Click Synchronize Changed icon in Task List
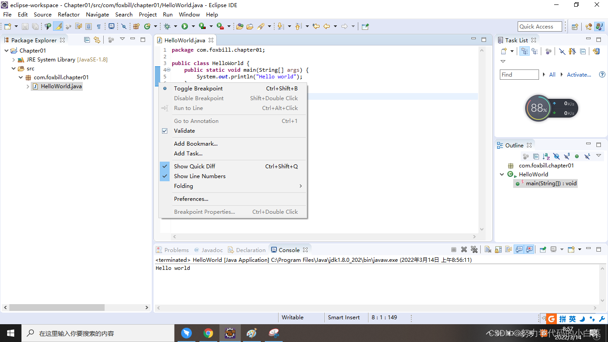This screenshot has height=342, width=608. pos(596,51)
